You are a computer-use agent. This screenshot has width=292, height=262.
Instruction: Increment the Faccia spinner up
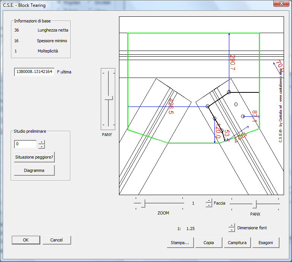point(209,201)
